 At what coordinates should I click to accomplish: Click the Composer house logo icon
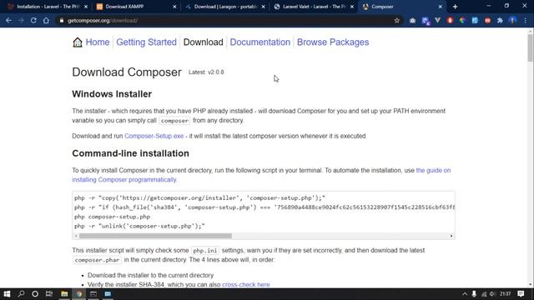point(78,42)
